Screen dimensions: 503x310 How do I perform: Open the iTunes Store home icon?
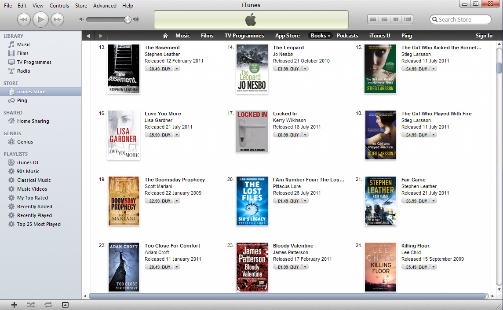165,36
